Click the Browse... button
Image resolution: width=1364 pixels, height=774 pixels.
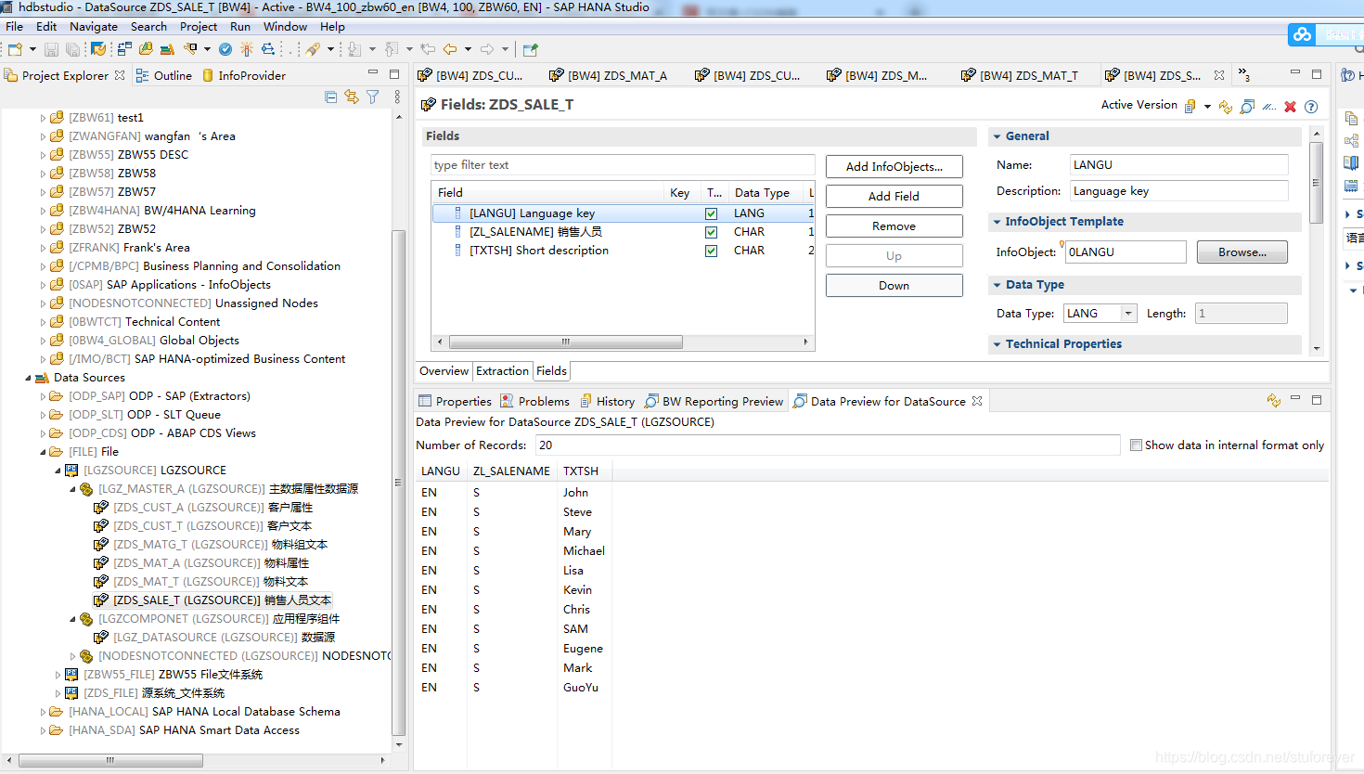(1242, 252)
